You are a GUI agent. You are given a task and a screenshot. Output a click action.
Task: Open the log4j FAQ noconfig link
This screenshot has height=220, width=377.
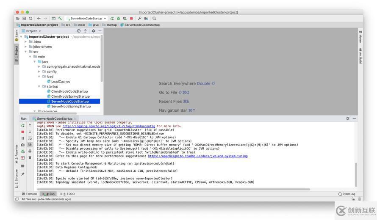pos(109,126)
